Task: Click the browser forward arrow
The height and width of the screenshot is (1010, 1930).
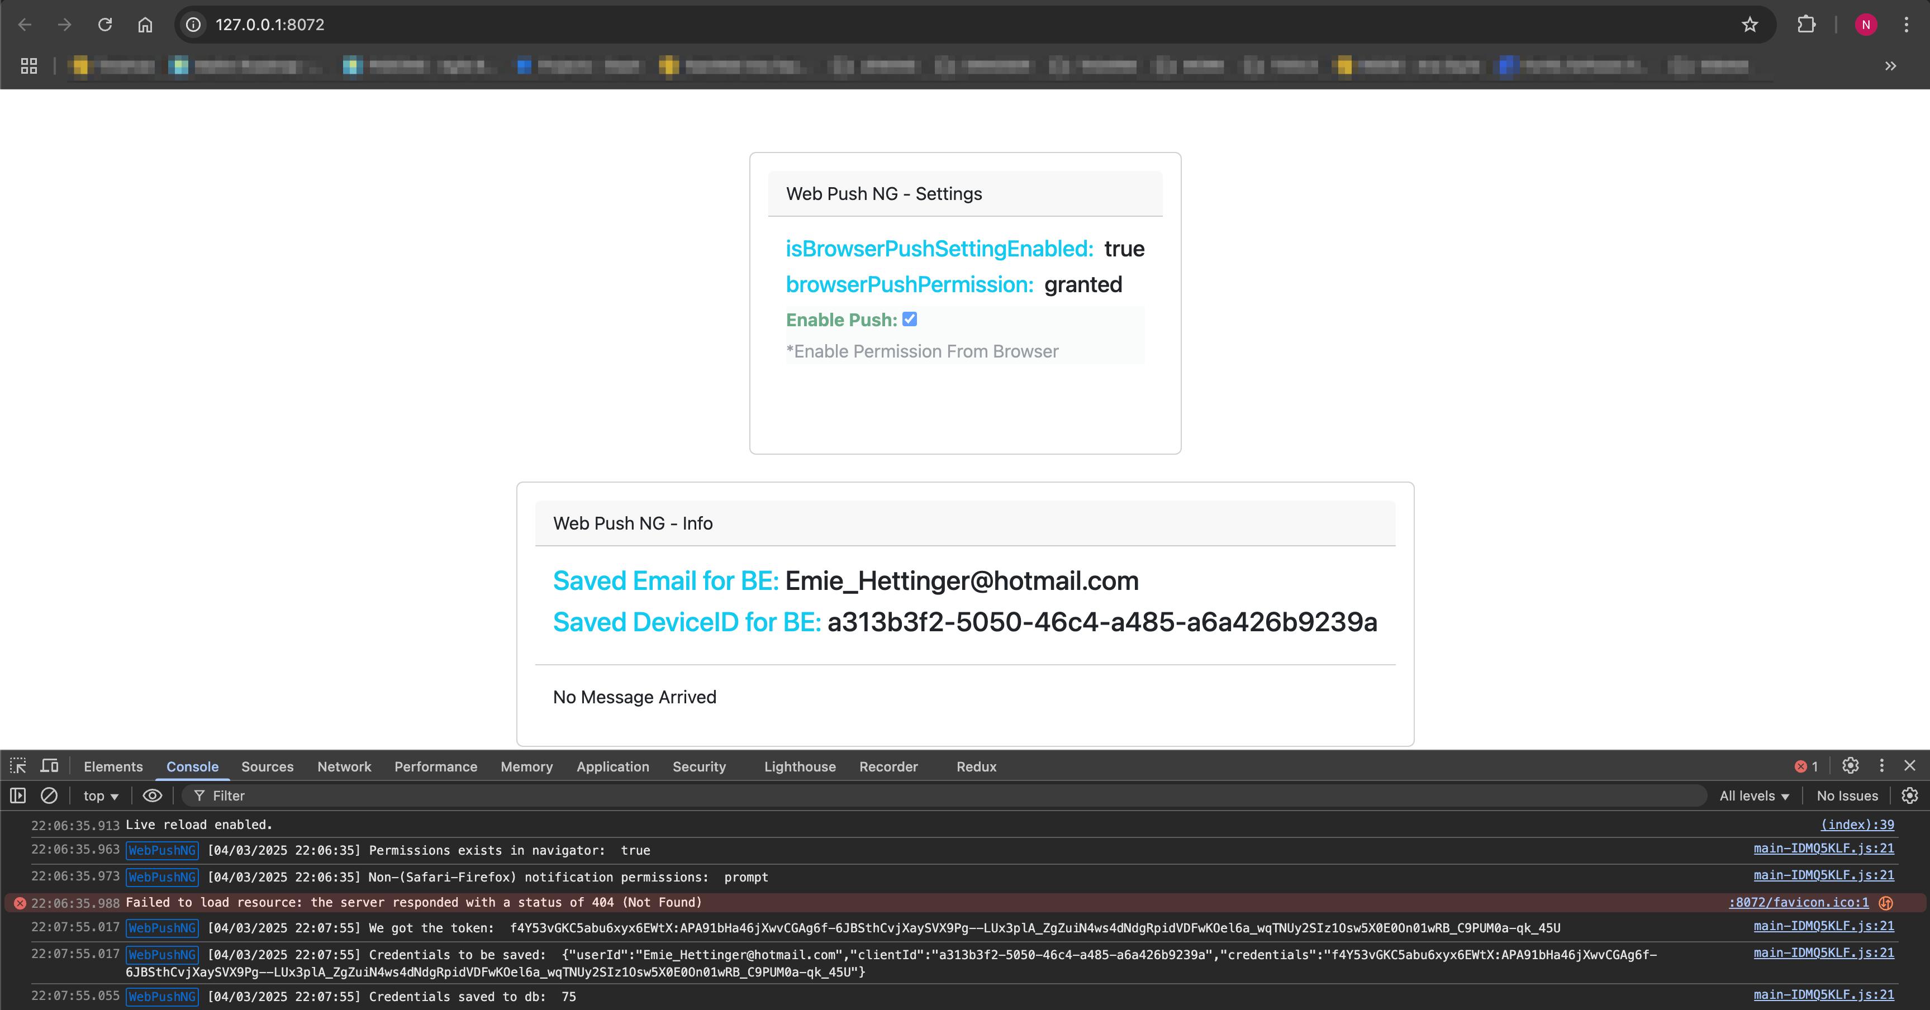Action: click(65, 25)
